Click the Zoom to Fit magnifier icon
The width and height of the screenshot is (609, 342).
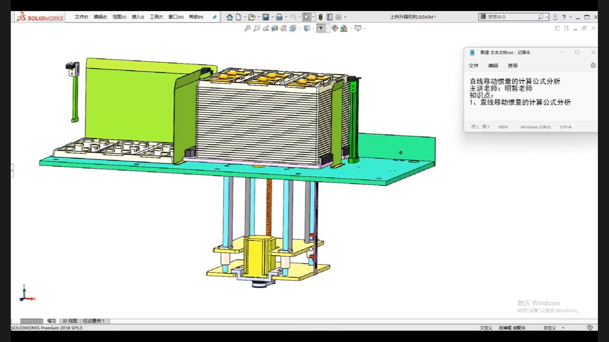click(x=247, y=28)
